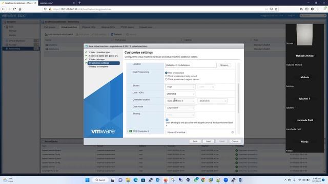
Task: Go to step 2 Select a name and guest OS
Action: tap(103, 56)
